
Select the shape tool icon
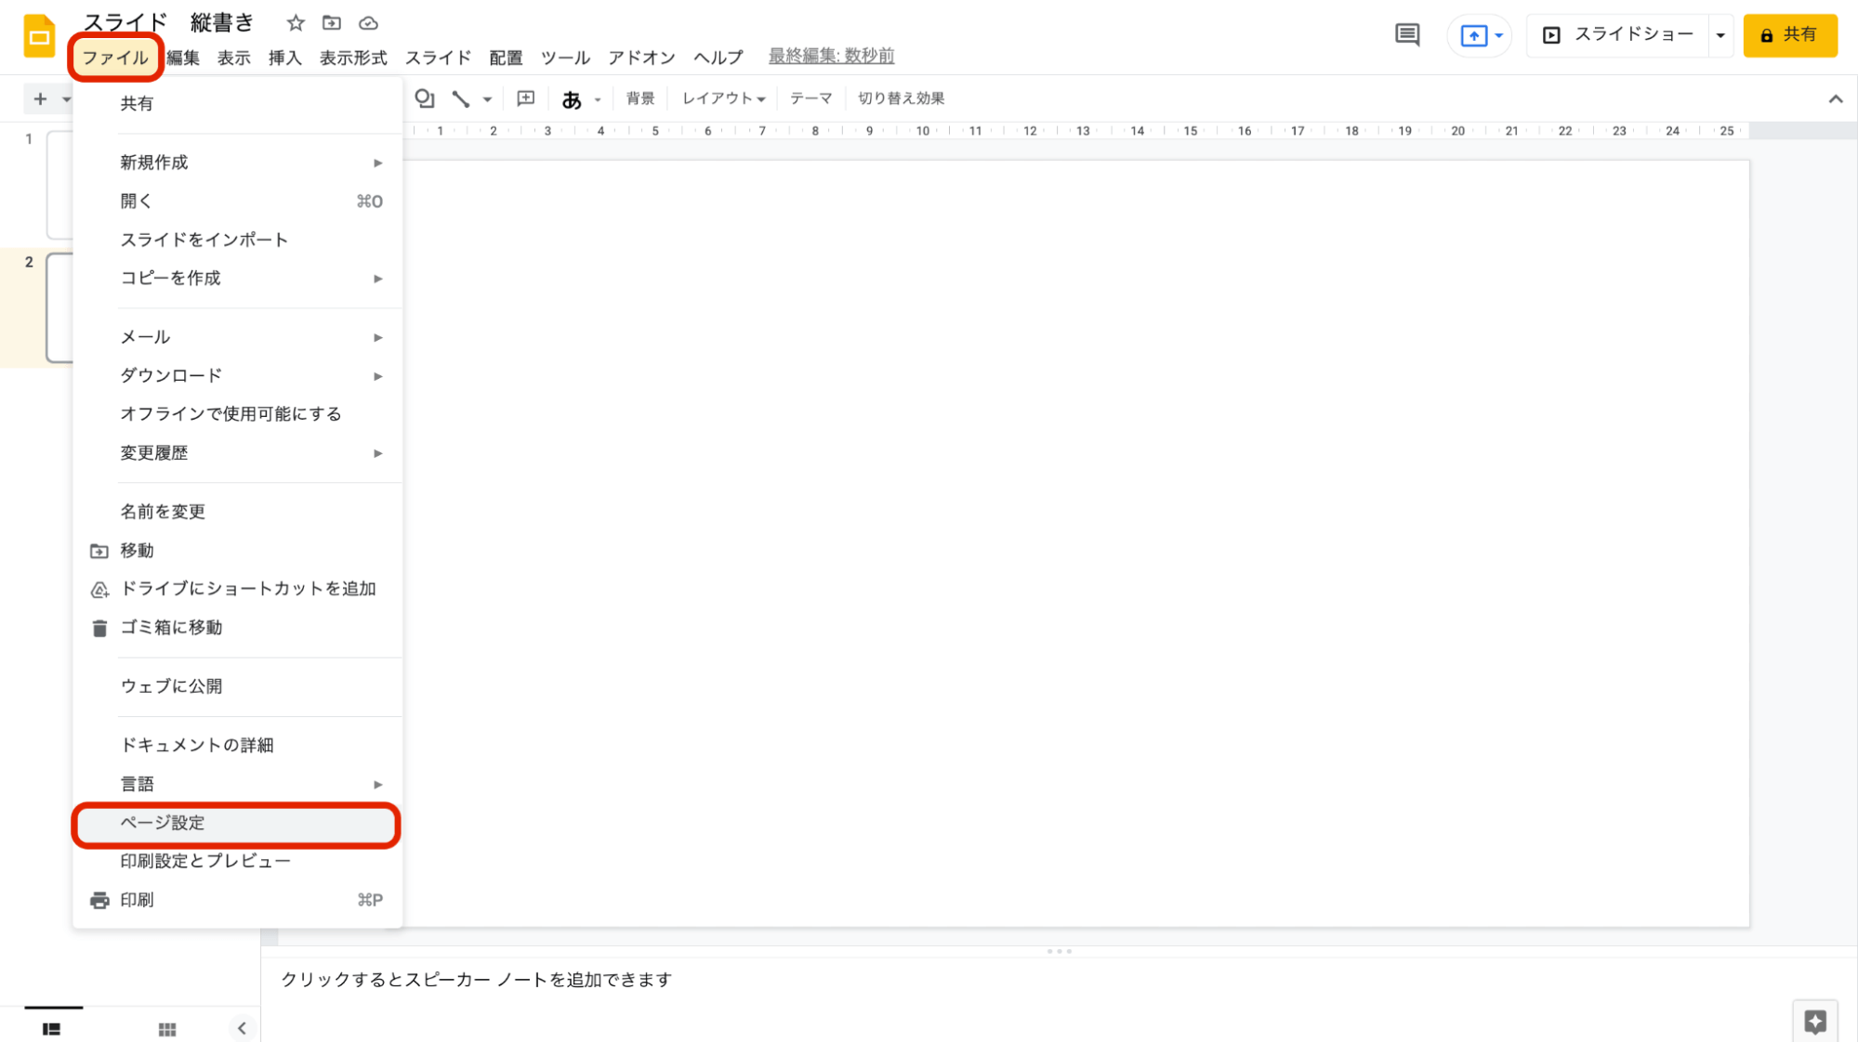tap(425, 98)
